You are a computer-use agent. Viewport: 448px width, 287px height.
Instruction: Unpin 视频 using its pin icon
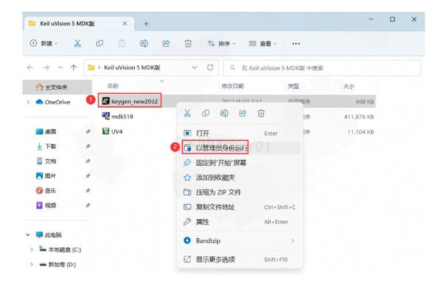(88, 205)
